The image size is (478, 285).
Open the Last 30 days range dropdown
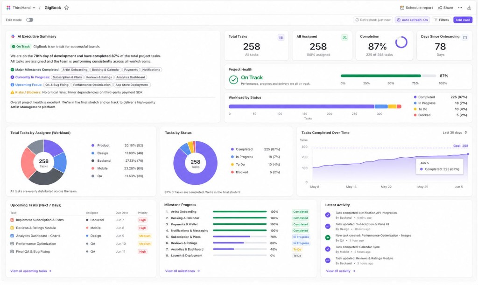(x=455, y=132)
